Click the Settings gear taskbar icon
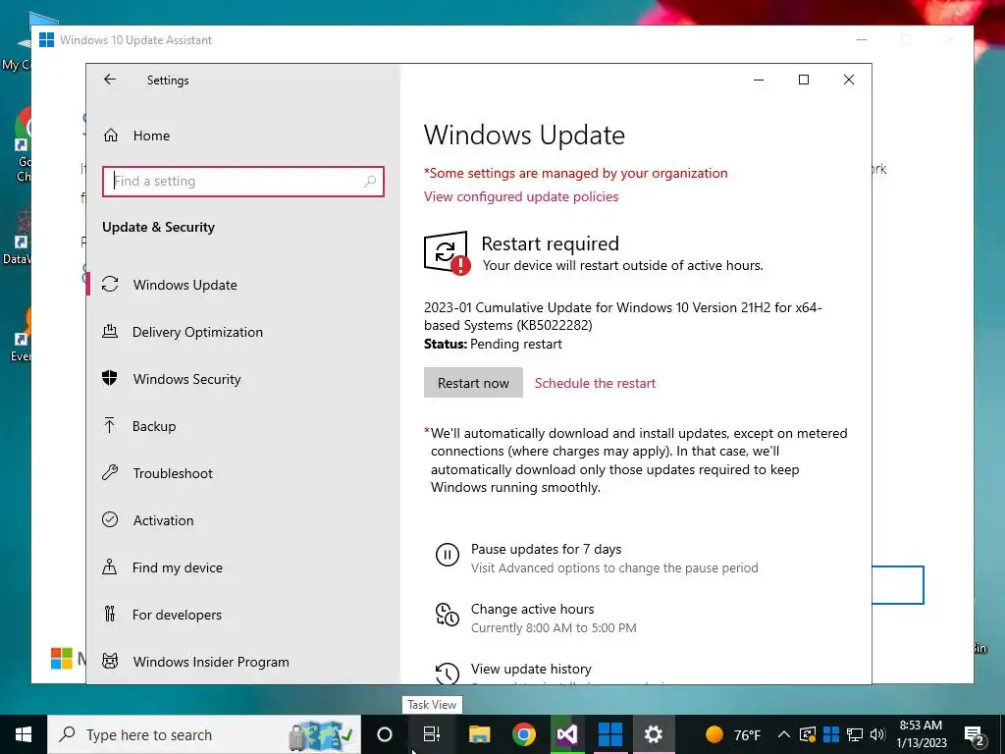The image size is (1005, 754). (x=653, y=734)
